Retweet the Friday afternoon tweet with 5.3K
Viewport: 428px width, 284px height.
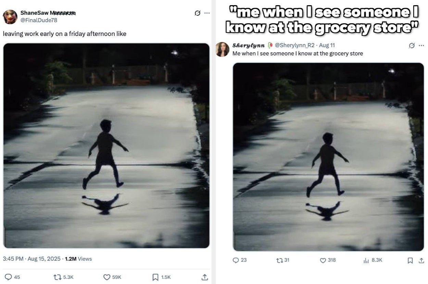57,277
